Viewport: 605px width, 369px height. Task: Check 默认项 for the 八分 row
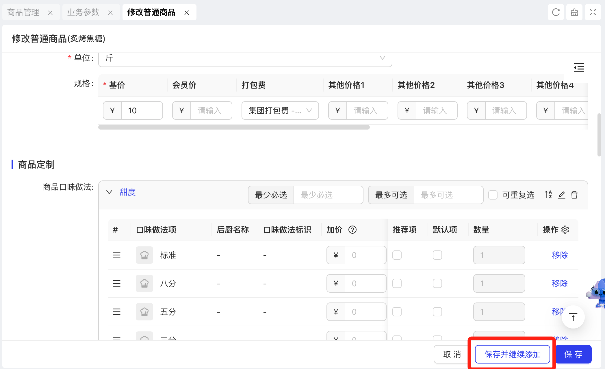pos(437,283)
